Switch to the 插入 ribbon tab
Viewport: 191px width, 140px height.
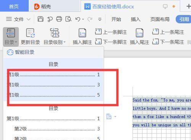(x=136, y=19)
